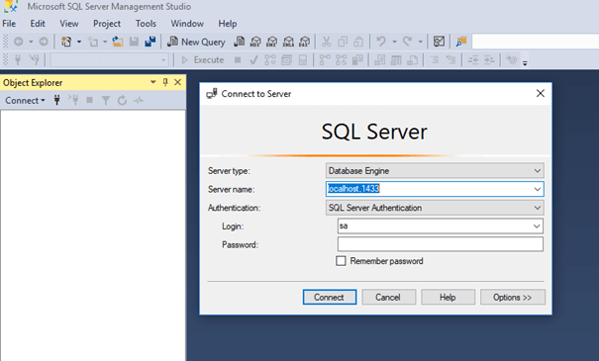The image size is (599, 361).
Task: Open the Tools menu
Action: pyautogui.click(x=146, y=24)
